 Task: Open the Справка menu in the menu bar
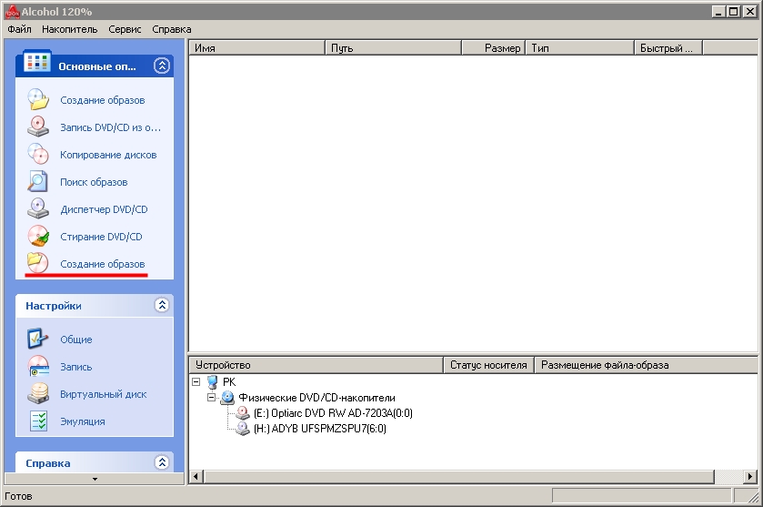click(171, 29)
